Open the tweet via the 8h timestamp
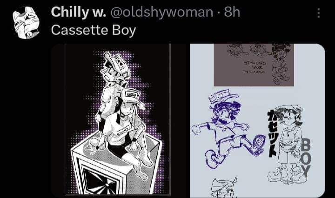The height and width of the screenshot is (198, 335). pos(232,12)
